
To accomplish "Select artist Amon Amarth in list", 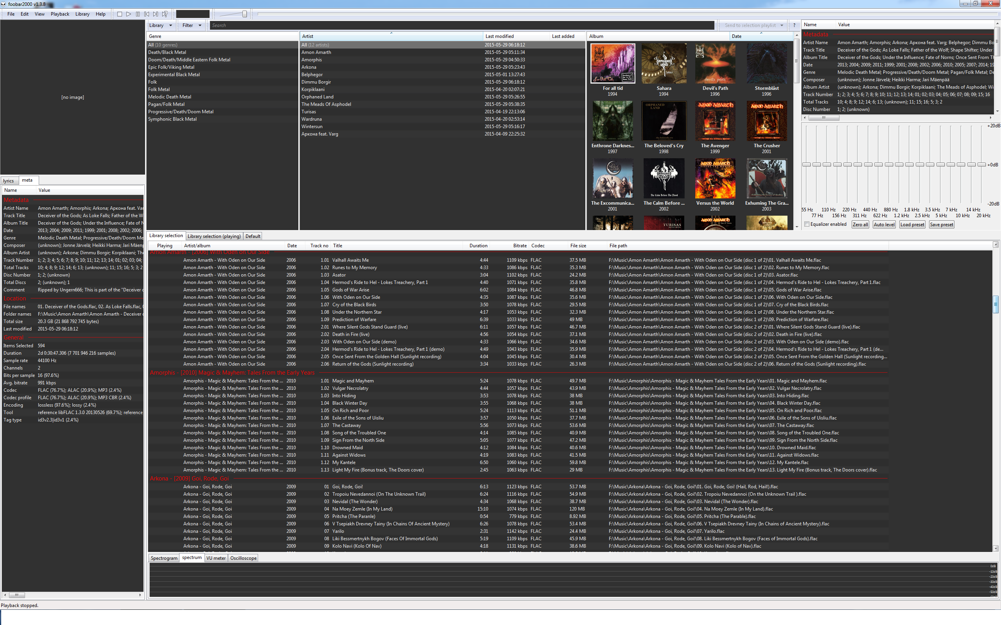I will coord(442,52).
